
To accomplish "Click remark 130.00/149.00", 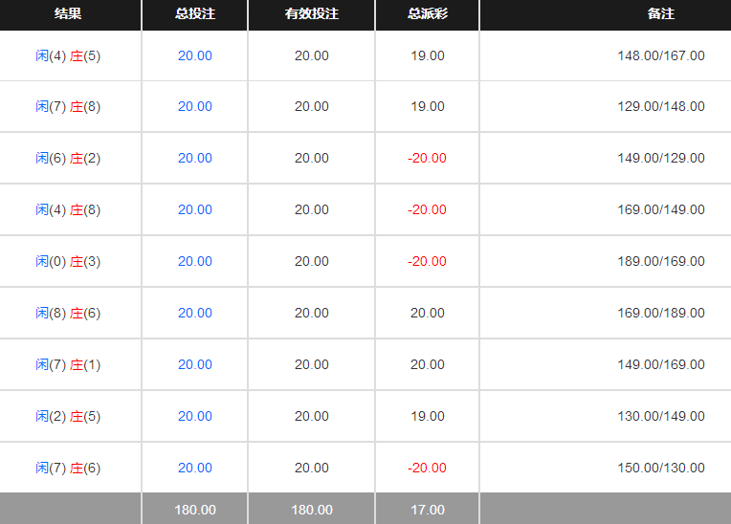I will click(661, 417).
